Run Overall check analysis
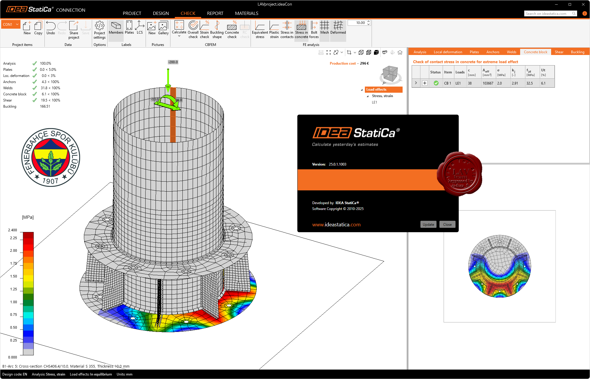 [193, 30]
